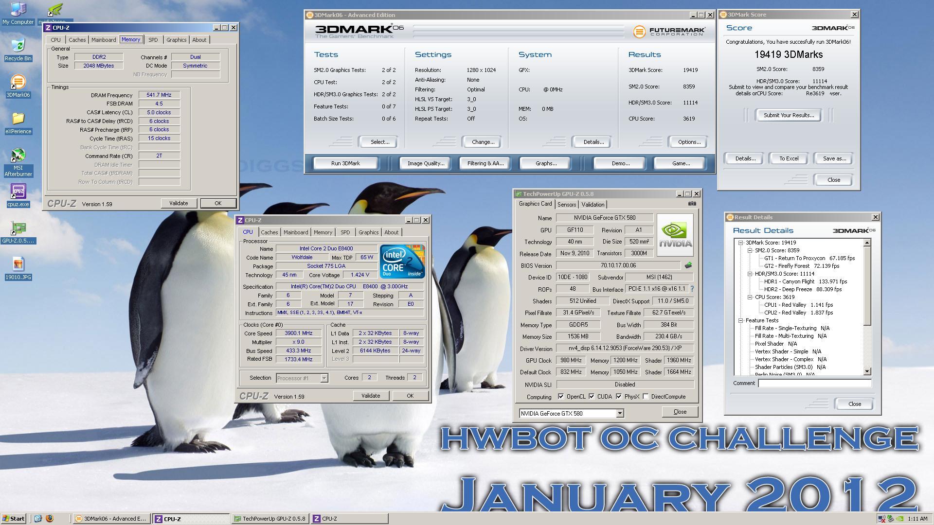Open the Recycle Bin desktop icon
The height and width of the screenshot is (525, 934).
point(18,49)
